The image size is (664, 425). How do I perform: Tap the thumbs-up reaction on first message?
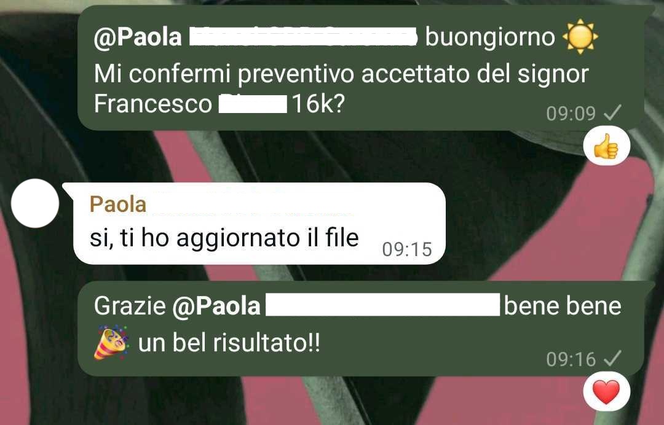[606, 146]
